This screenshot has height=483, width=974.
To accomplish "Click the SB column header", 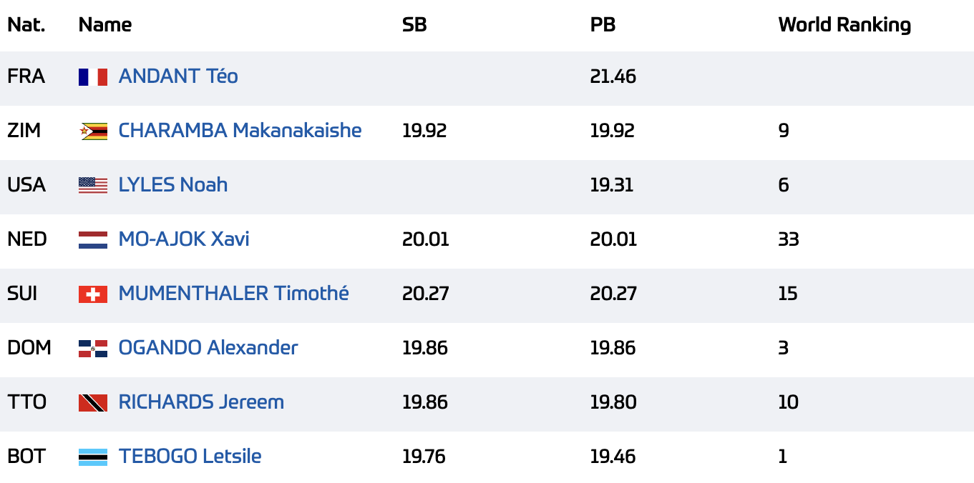I will (x=414, y=25).
